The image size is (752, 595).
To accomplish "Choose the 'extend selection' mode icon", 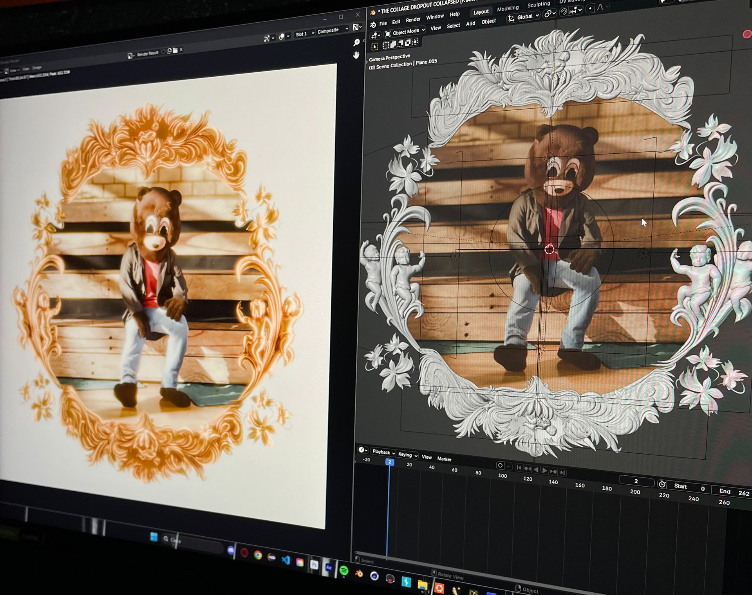I will (393, 45).
